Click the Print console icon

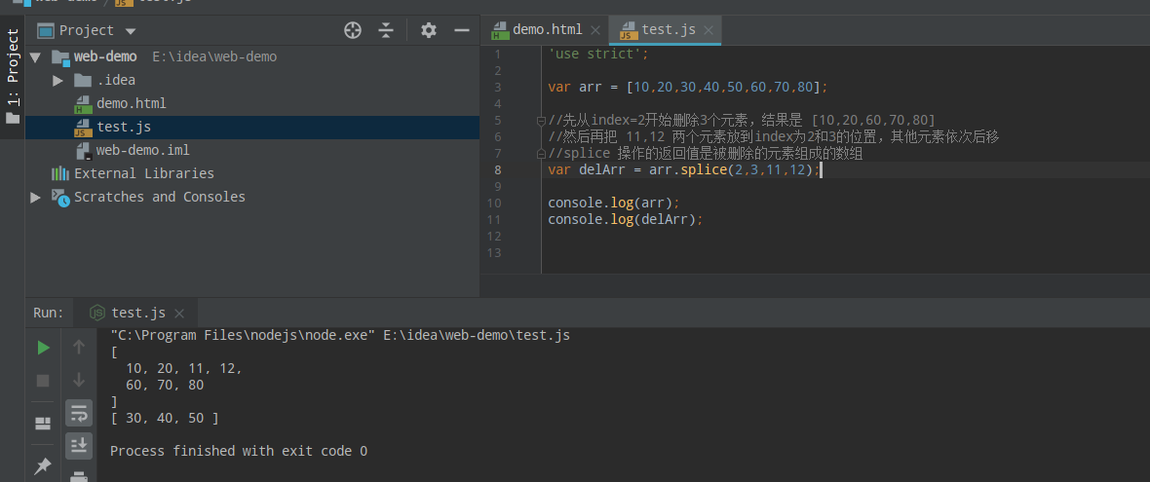click(x=79, y=475)
